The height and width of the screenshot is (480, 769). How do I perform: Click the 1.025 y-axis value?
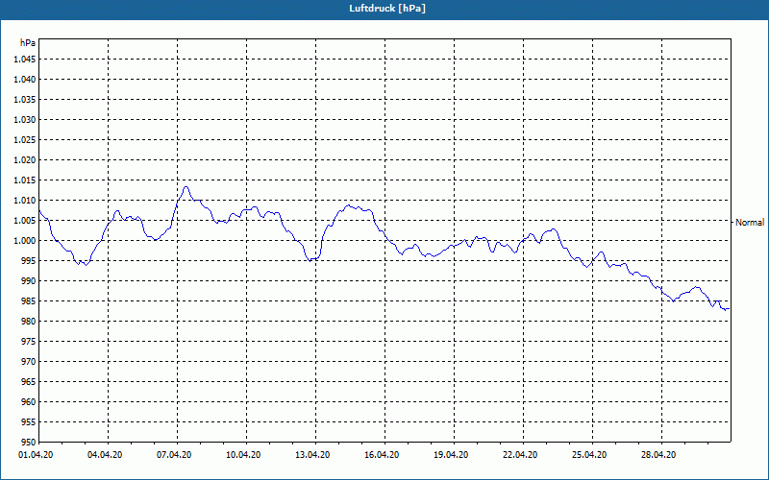[25, 139]
